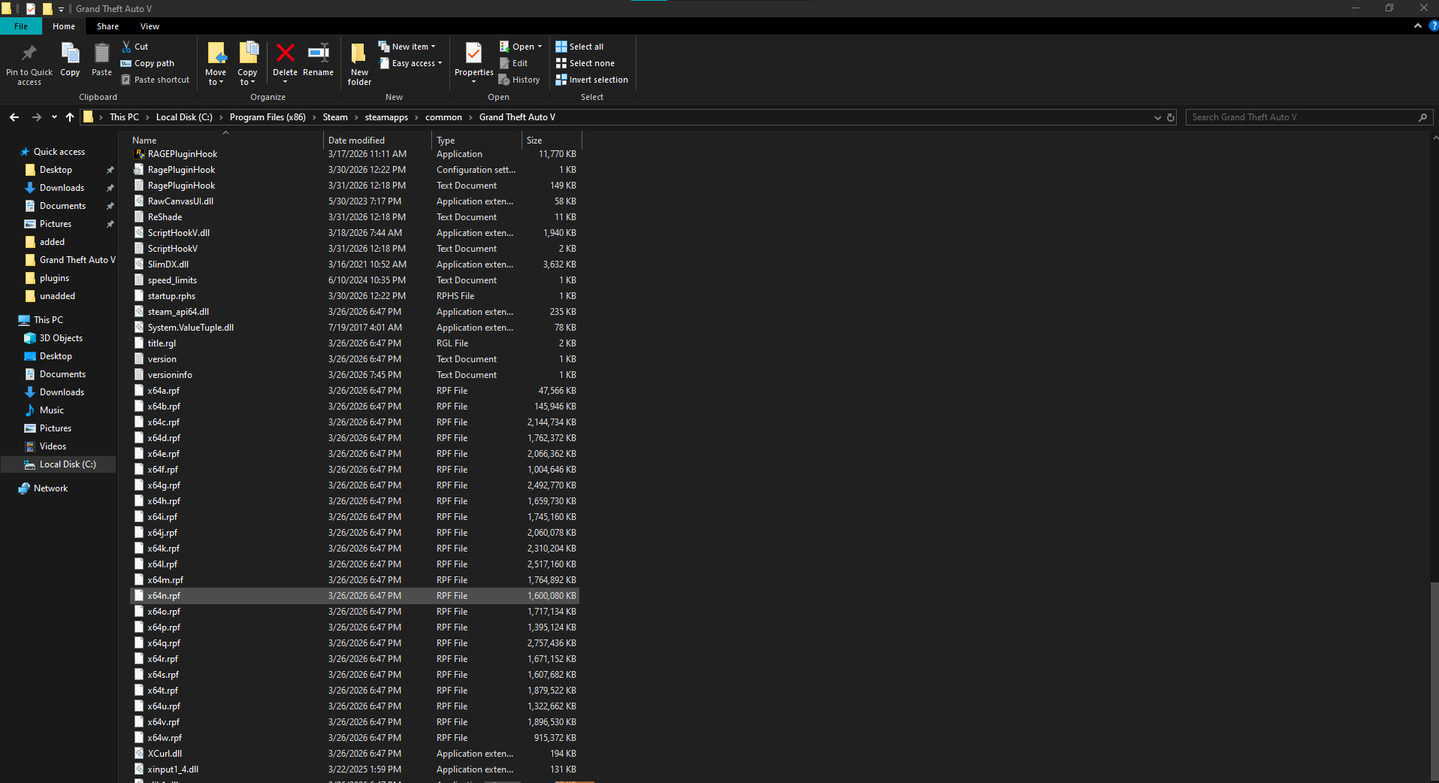
Task: Open Properties with the checkmark icon
Action: [x=473, y=54]
